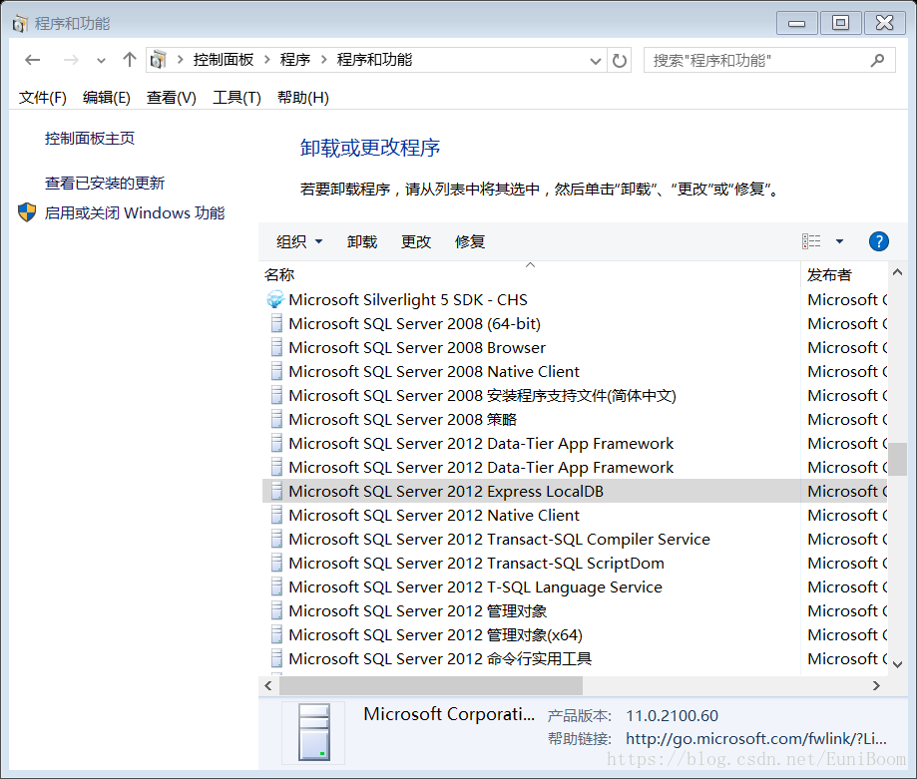Change view with the view layout icon
The image size is (917, 779).
[811, 241]
